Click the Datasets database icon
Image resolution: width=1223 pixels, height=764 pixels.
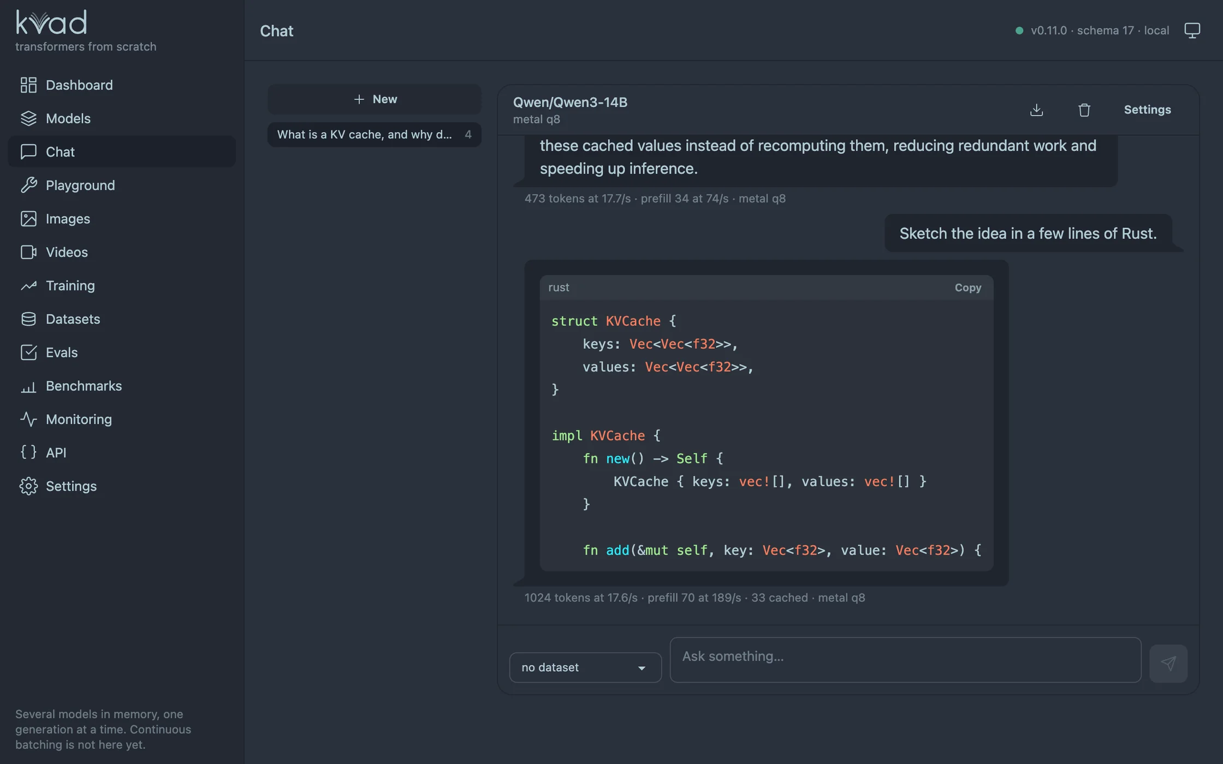28,319
